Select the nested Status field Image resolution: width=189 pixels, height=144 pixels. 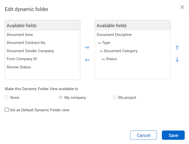(x=133, y=59)
